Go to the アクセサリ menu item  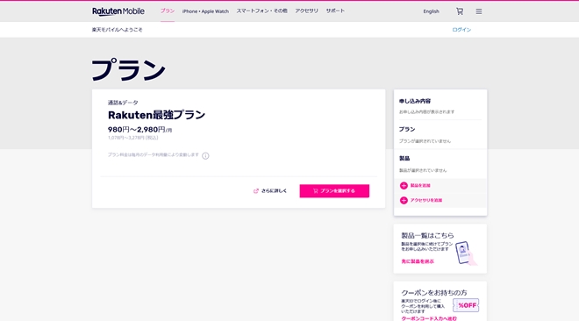click(306, 11)
